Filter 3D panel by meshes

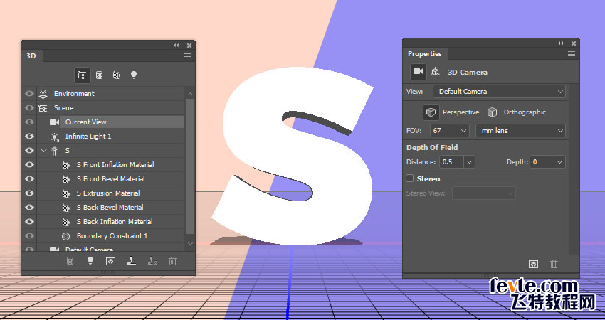pos(99,75)
